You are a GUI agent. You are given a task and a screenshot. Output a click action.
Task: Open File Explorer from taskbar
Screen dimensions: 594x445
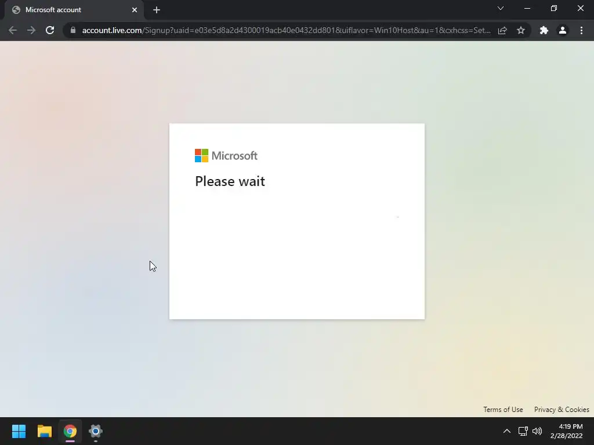(44, 431)
